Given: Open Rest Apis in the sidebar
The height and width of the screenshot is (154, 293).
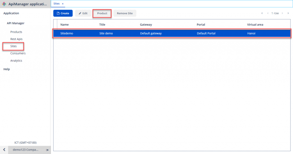Looking at the screenshot, I should click(x=16, y=39).
